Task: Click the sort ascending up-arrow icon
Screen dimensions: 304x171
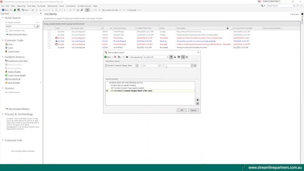Action: pos(171,57)
